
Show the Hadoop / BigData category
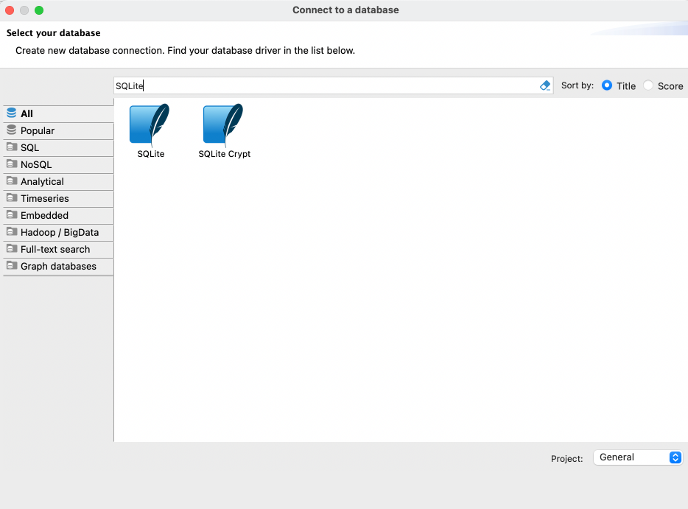point(60,232)
